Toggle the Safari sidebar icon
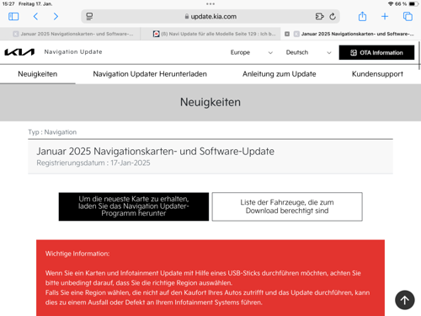This screenshot has width=421, height=316. click(x=13, y=17)
